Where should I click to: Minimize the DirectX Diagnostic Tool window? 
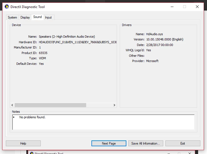(172, 7)
